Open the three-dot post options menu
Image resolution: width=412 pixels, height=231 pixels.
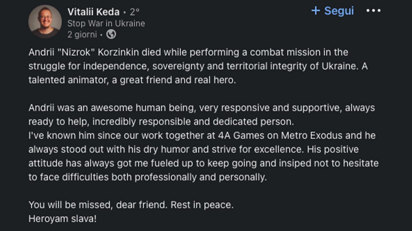373,11
